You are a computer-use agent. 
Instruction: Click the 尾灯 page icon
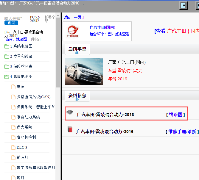click(x=13, y=178)
